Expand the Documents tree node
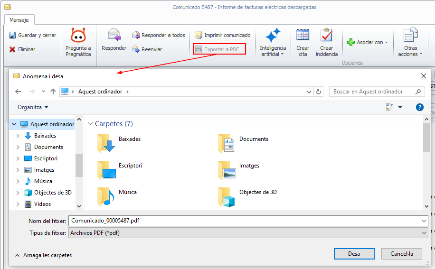Image resolution: width=435 pixels, height=269 pixels. pyautogui.click(x=18, y=147)
